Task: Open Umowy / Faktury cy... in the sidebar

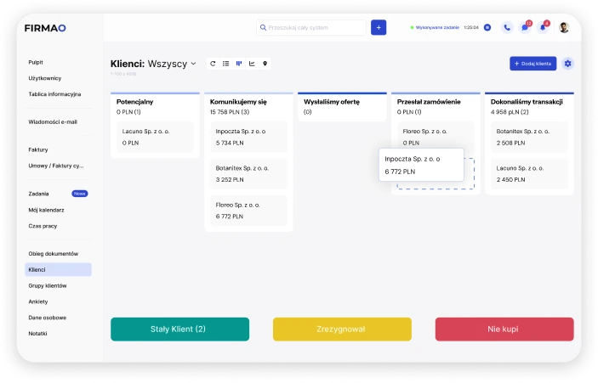Action: 55,166
